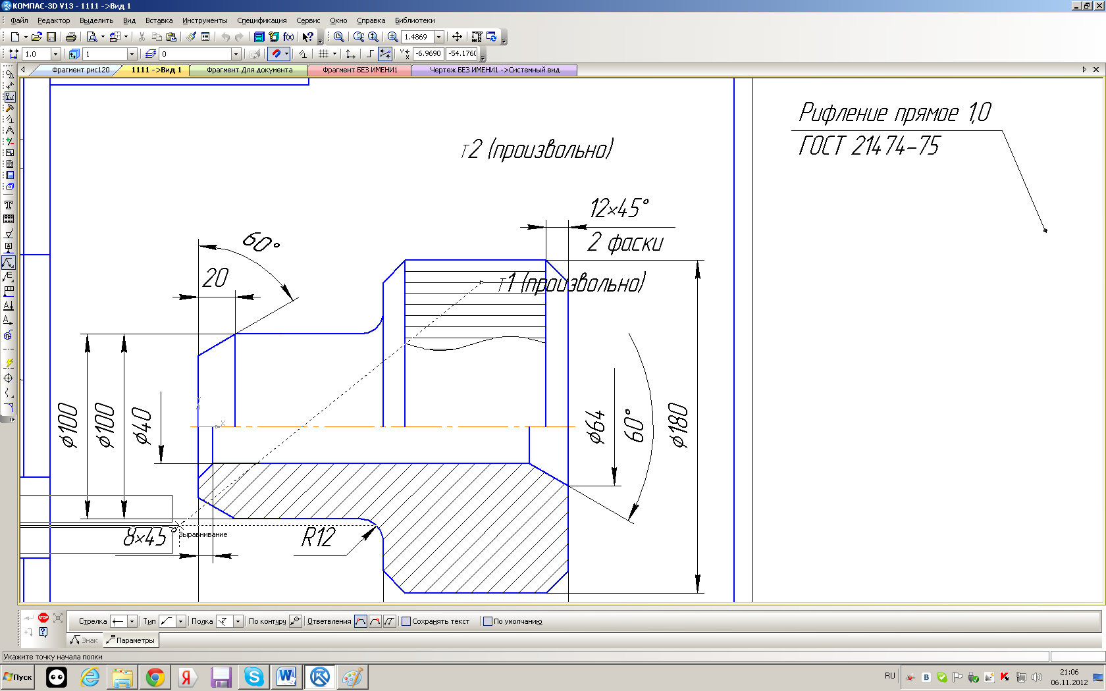The image size is (1106, 691).
Task: Open the view number dropdown showing 1
Action: pyautogui.click(x=132, y=54)
